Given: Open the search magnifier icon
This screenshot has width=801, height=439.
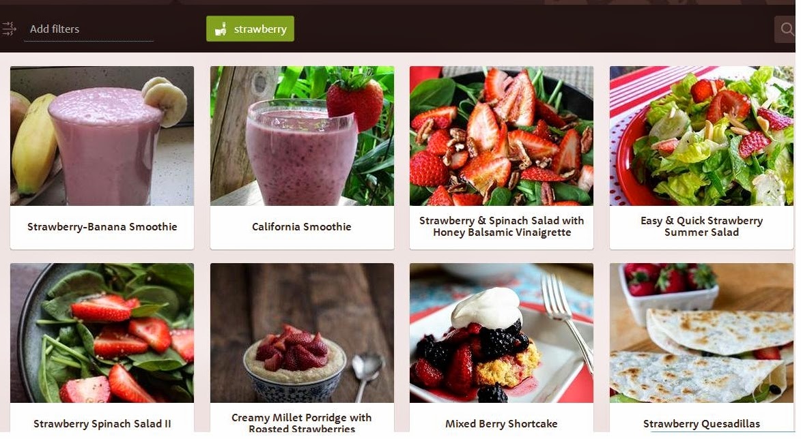Looking at the screenshot, I should (x=786, y=29).
